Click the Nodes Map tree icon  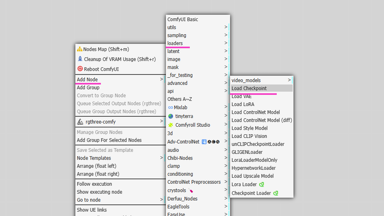click(x=80, y=49)
